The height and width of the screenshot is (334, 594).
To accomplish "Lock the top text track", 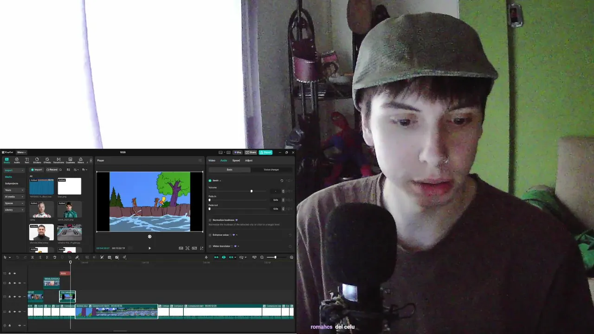I will coord(9,273).
